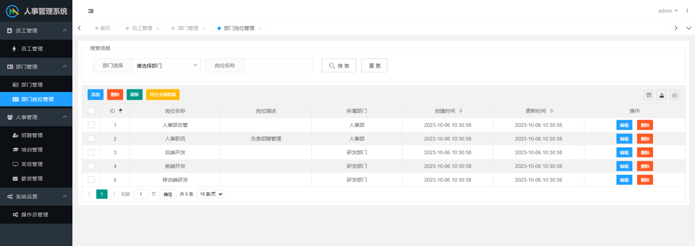Open 部门管理 sub-item in sidebar
This screenshot has height=246, width=695.
point(36,85)
